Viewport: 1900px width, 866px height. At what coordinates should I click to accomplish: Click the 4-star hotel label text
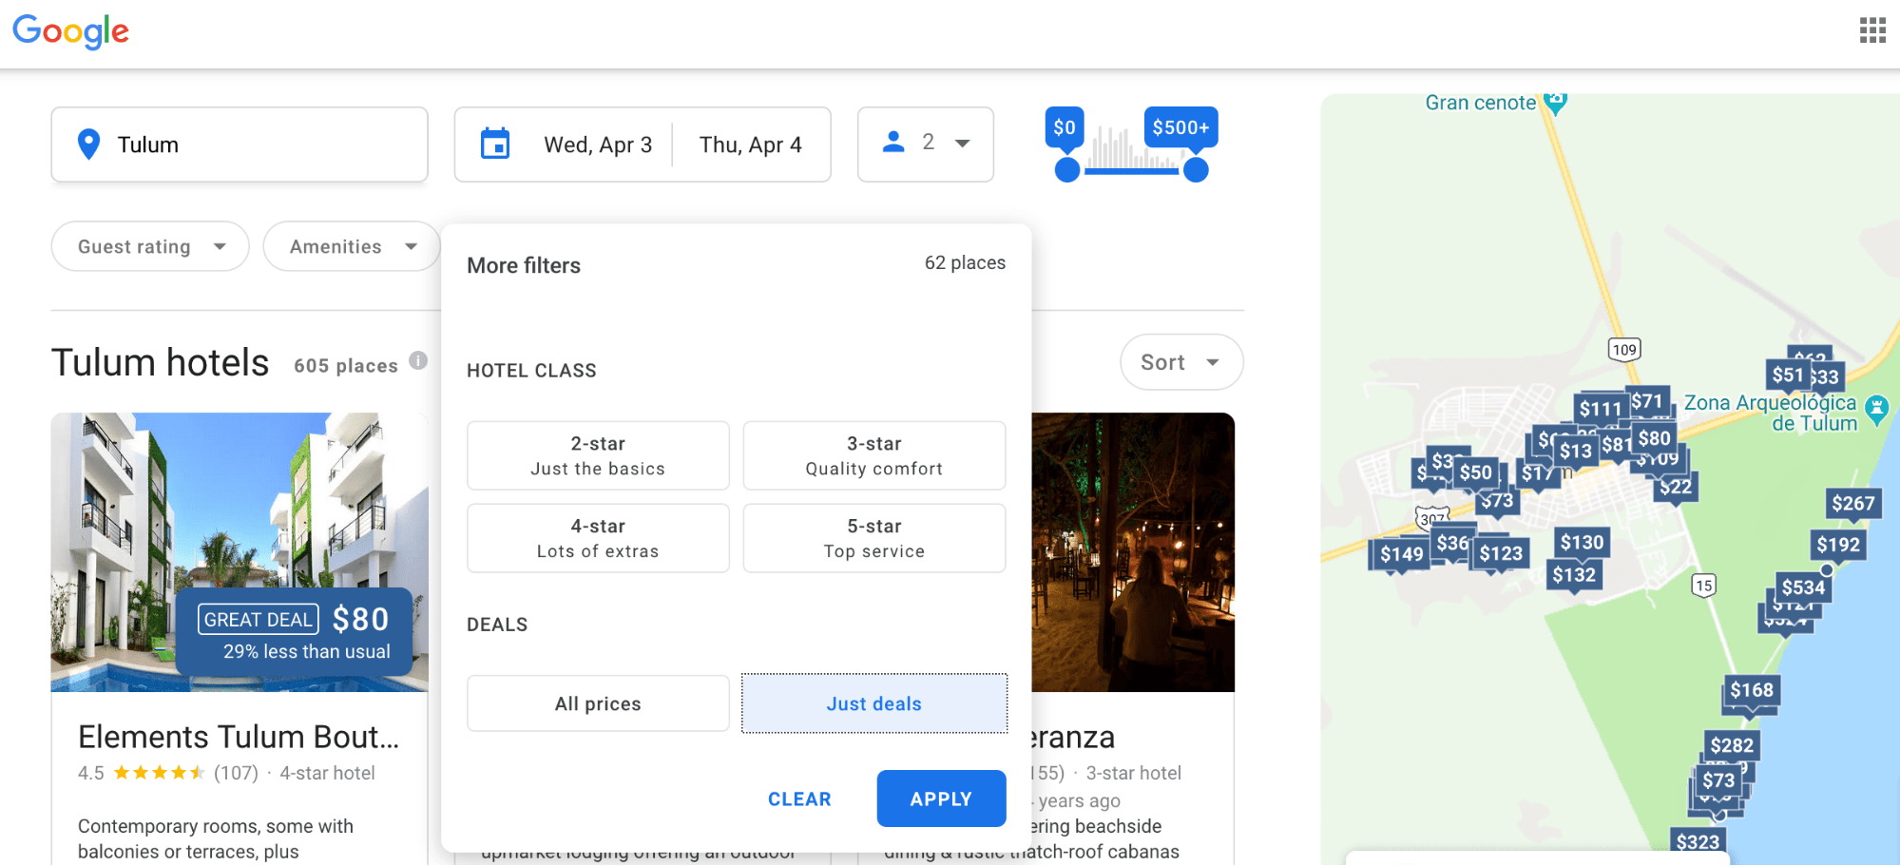click(x=327, y=773)
